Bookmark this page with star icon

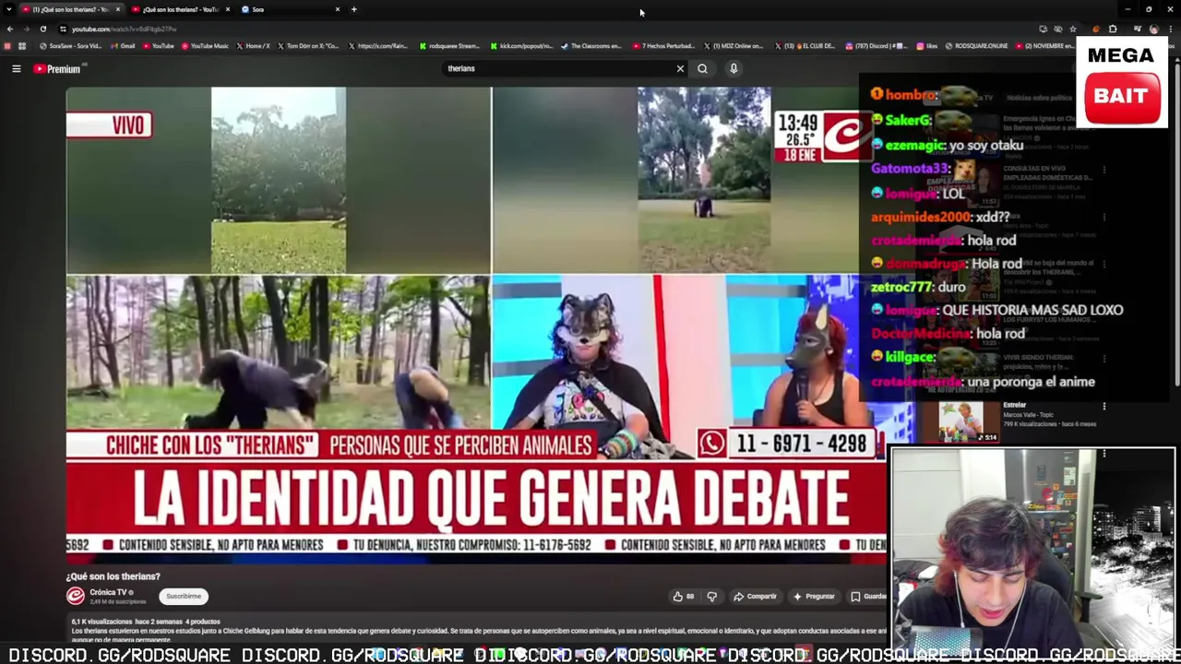tap(1072, 29)
